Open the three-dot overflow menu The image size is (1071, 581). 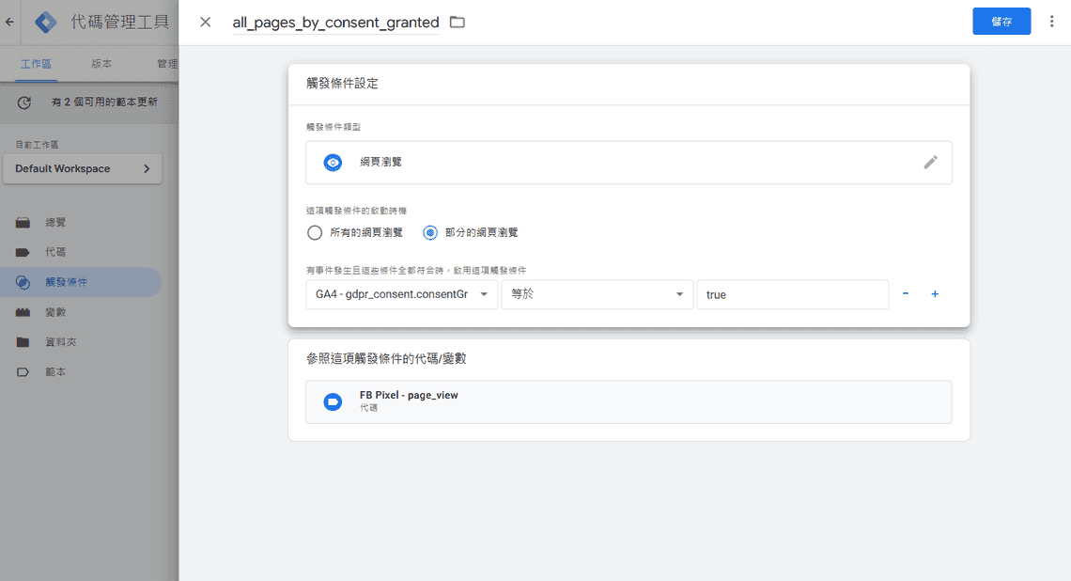(x=1051, y=21)
